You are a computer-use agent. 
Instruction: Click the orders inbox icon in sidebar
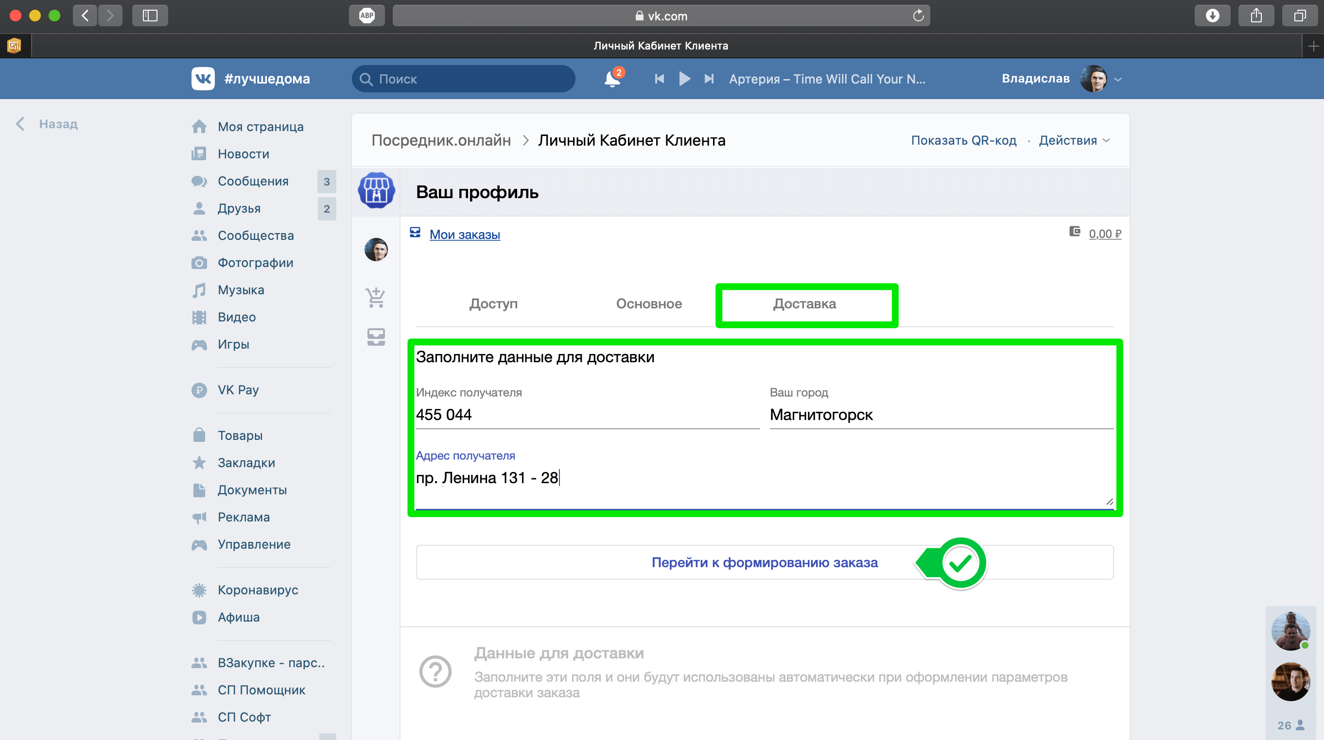(376, 337)
